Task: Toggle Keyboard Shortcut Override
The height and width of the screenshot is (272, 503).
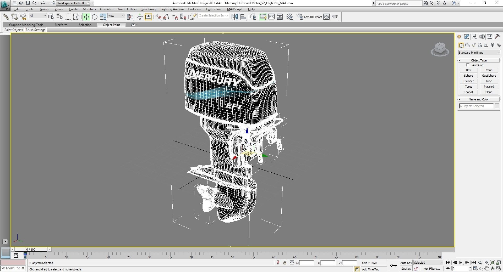Action: pos(148,17)
